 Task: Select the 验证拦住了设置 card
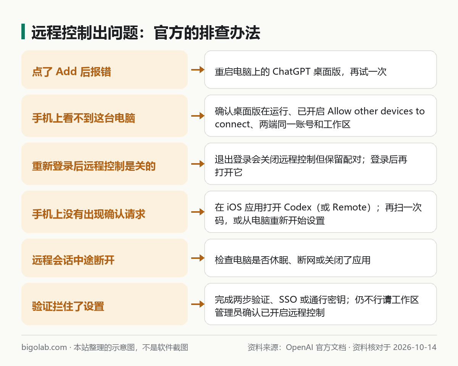coord(105,304)
